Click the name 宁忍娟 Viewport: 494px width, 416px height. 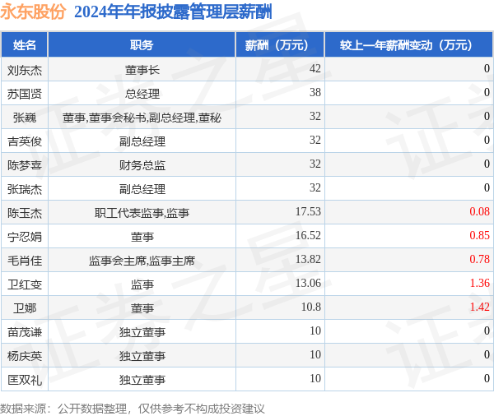pyautogui.click(x=25, y=237)
